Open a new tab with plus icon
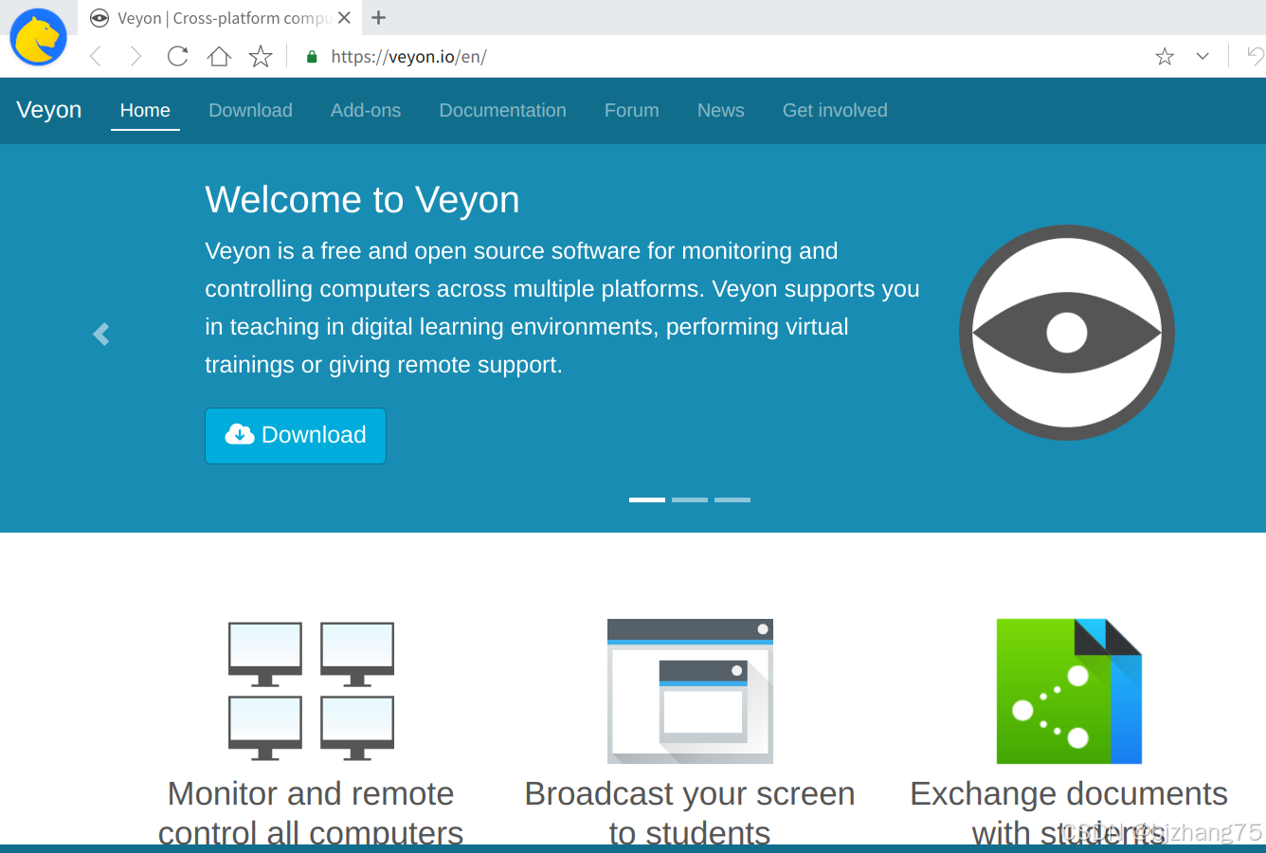This screenshot has height=853, width=1266. [378, 18]
